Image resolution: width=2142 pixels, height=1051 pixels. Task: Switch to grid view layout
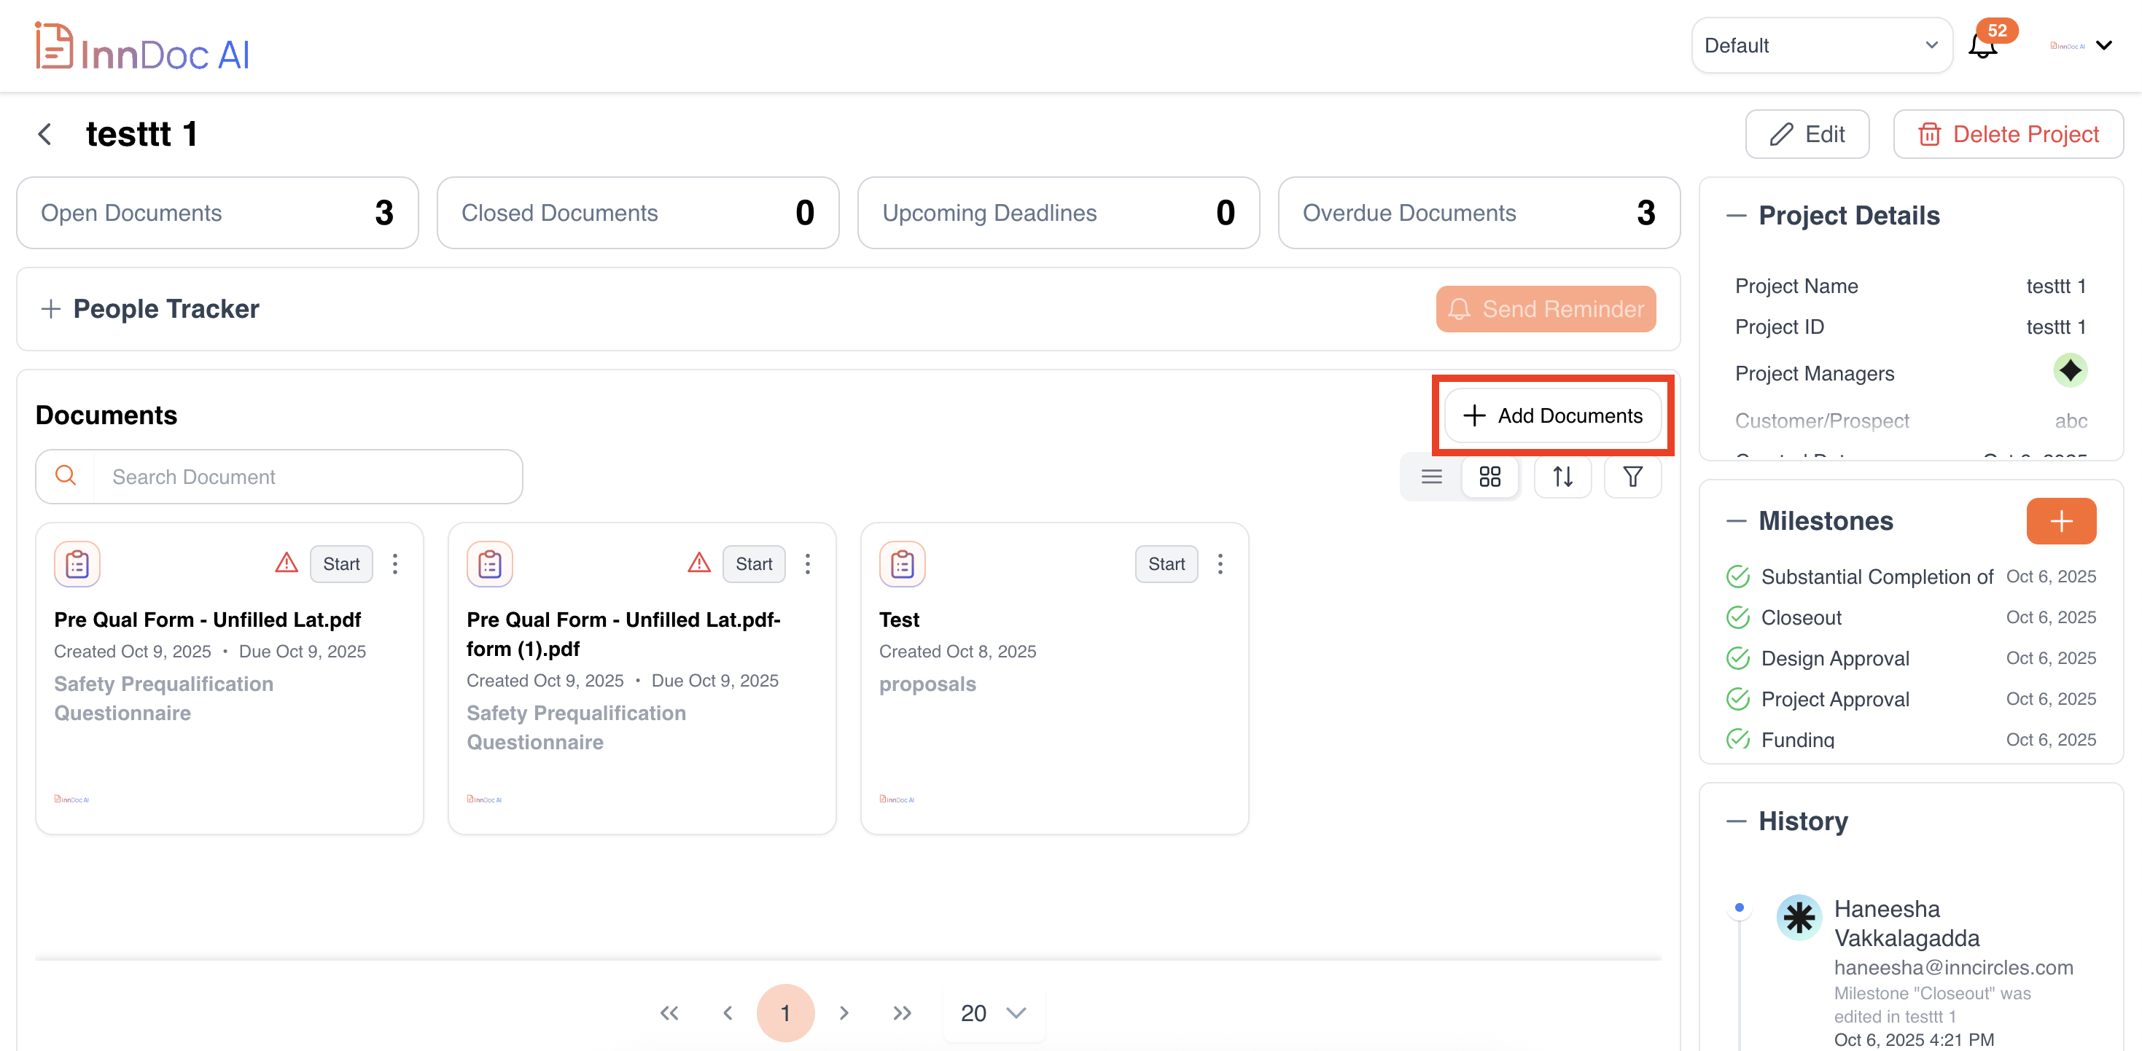(x=1489, y=477)
